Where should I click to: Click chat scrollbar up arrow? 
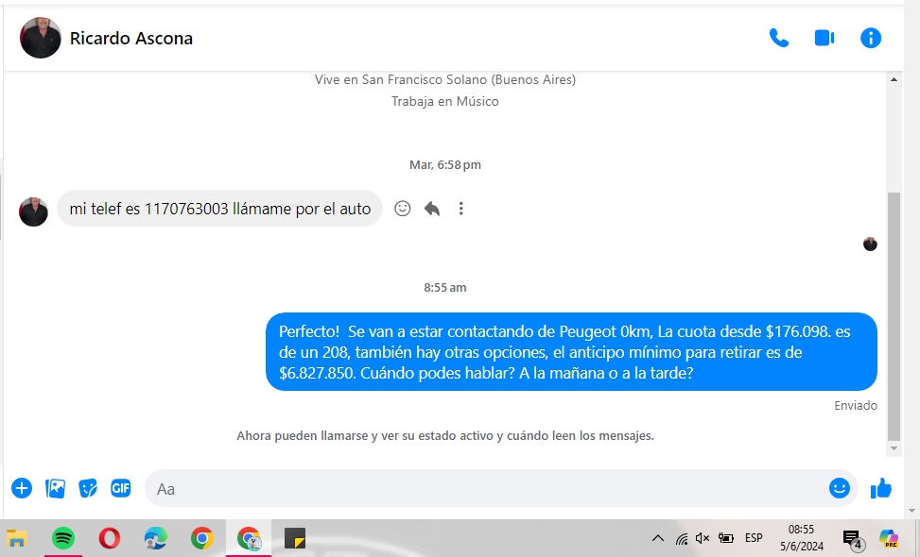(x=894, y=79)
